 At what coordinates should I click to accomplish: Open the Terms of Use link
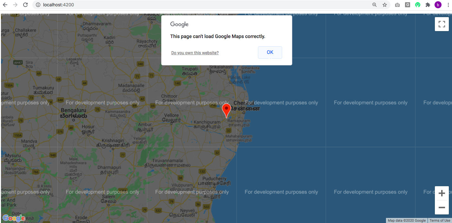click(440, 220)
